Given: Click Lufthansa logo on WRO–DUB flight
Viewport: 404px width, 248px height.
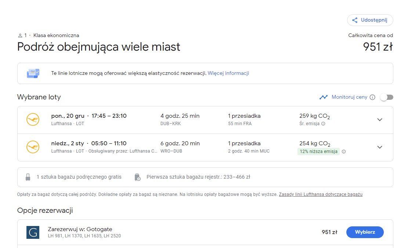Looking at the screenshot, I should 33,147.
